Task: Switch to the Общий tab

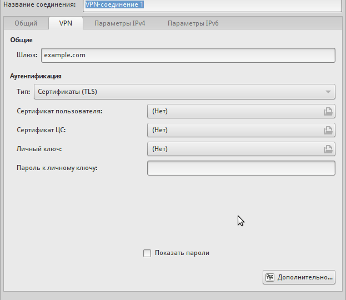Action: [26, 23]
